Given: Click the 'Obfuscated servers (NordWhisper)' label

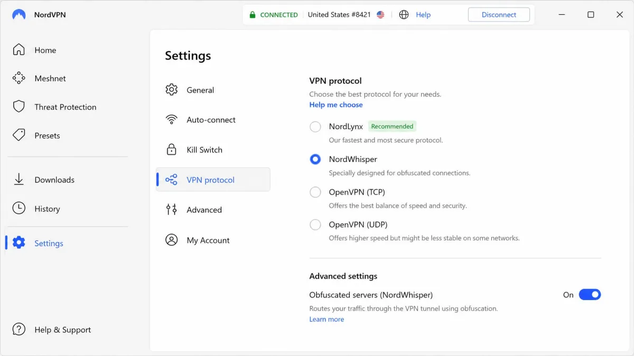Looking at the screenshot, I should tap(371, 295).
